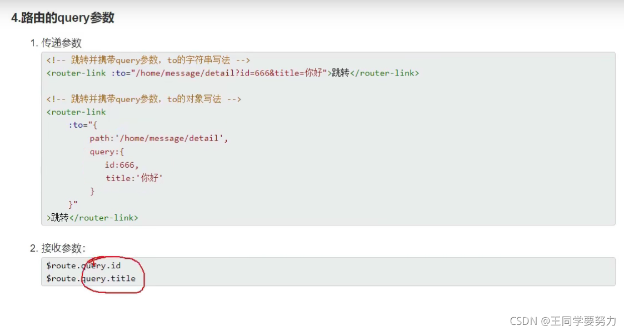This screenshot has height=331, width=624.
Task: Click the '$route.query.title' code line
Action: coord(91,278)
